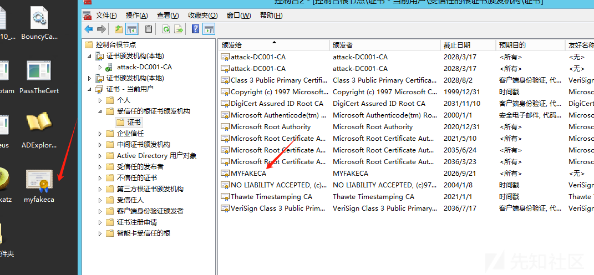
Task: Expand the 不信任的证书 node
Action: click(100, 178)
